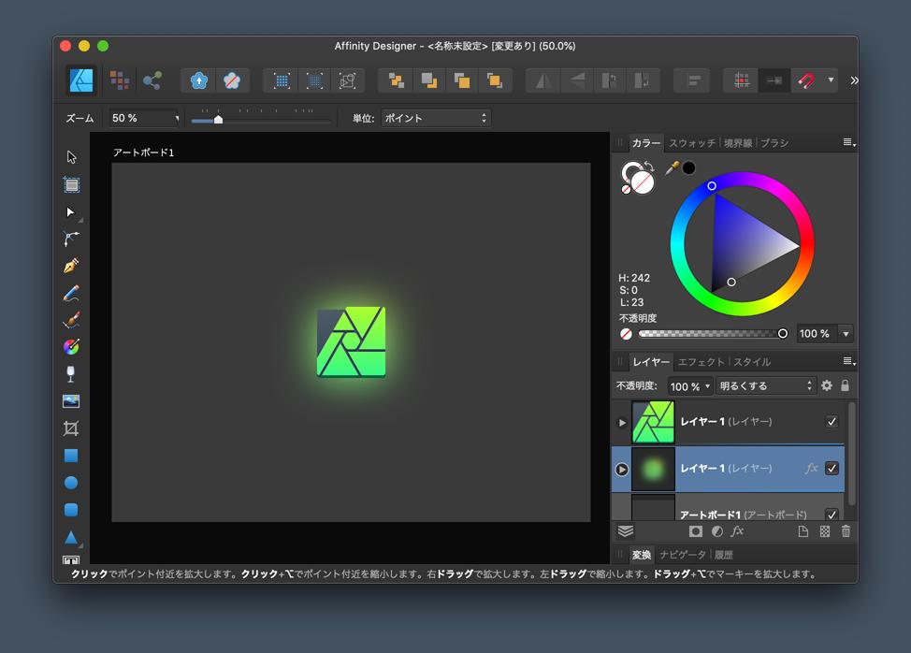Switch to the ナビゲータ tab
Viewport: 911px width, 653px height.
click(683, 554)
